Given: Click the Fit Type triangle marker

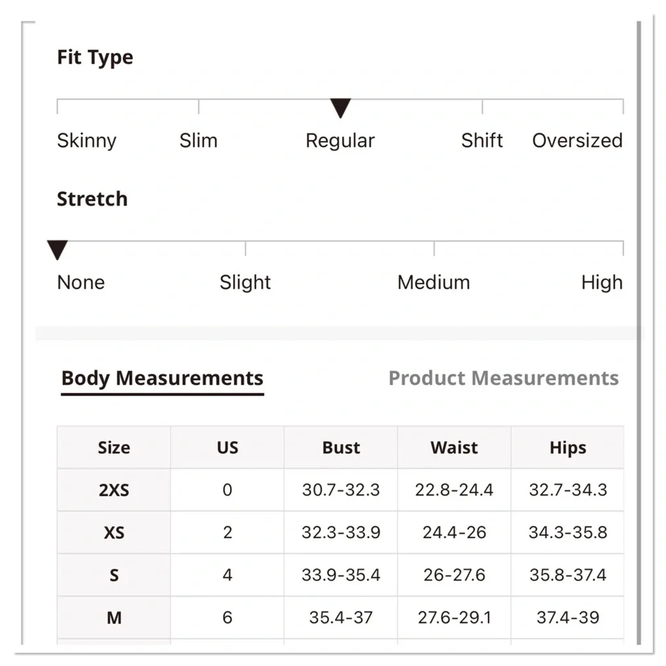Looking at the screenshot, I should click(x=340, y=108).
